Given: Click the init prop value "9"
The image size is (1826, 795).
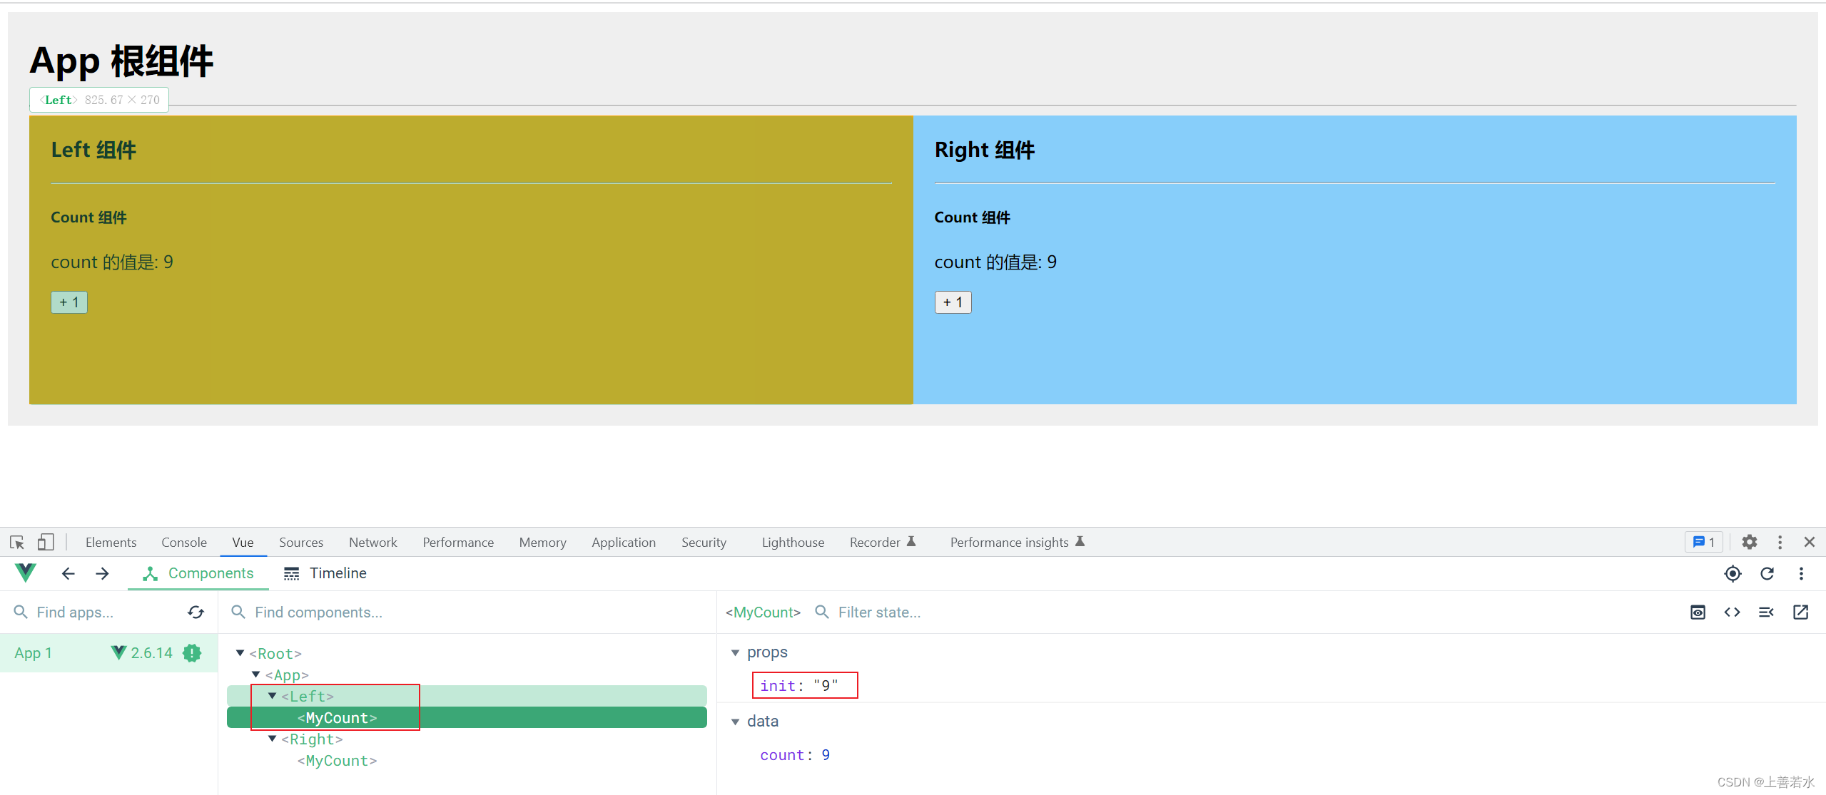Looking at the screenshot, I should (x=826, y=686).
